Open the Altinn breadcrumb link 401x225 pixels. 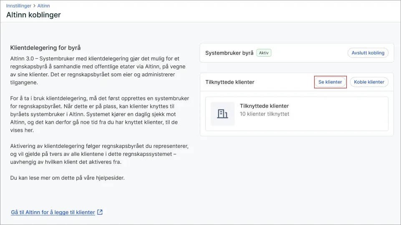tap(43, 5)
